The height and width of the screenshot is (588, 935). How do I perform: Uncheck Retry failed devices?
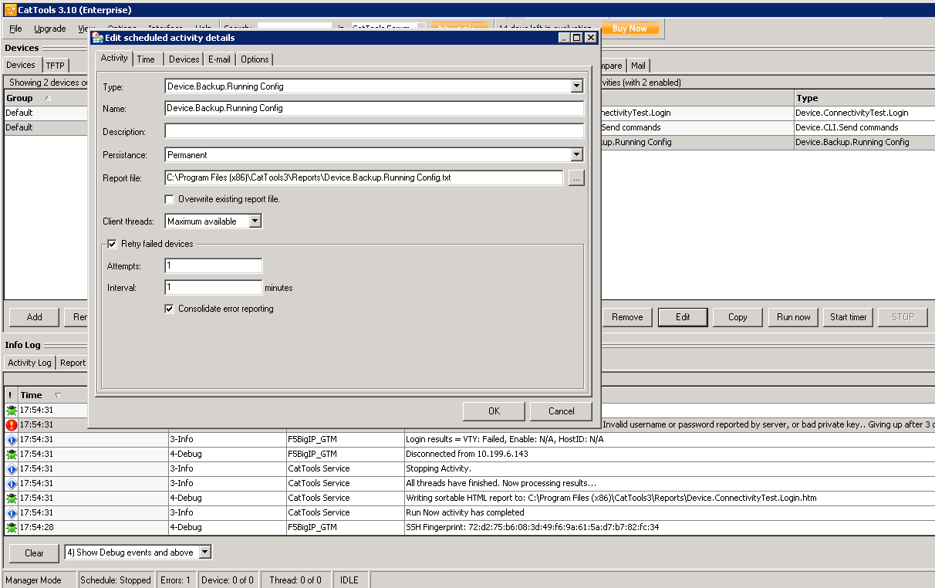(112, 244)
